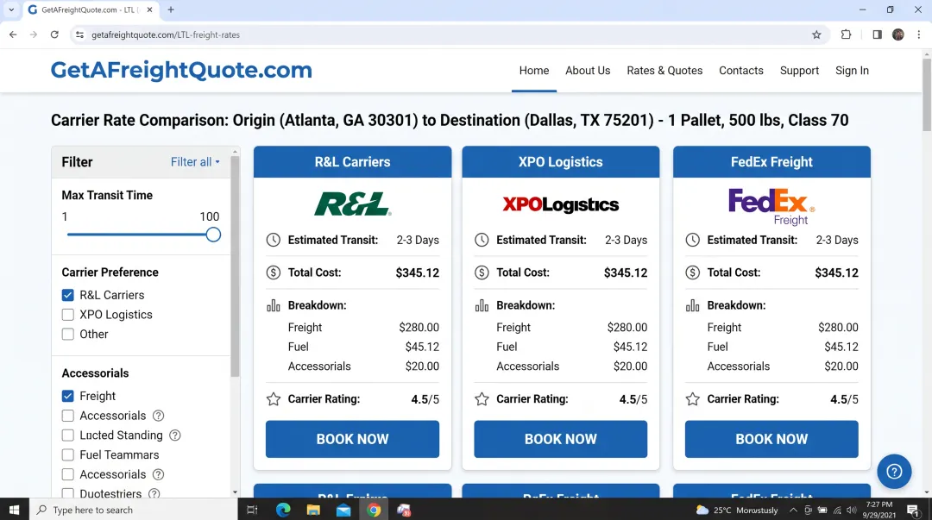Click the XPO Carrier Rating star icon
The image size is (932, 520).
tap(482, 398)
